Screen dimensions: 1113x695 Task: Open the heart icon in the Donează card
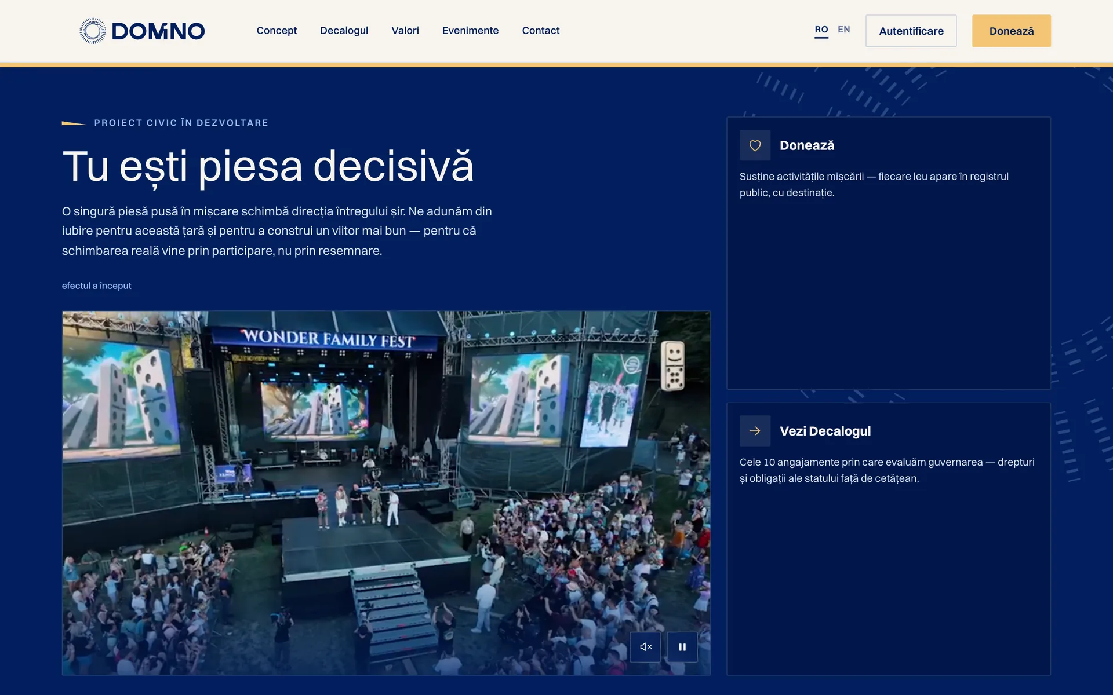tap(755, 145)
